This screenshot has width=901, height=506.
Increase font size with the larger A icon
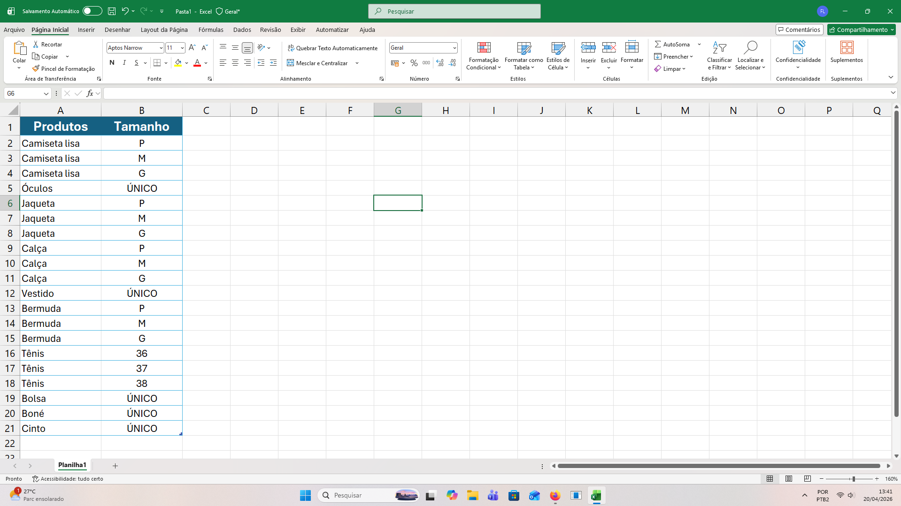(192, 47)
